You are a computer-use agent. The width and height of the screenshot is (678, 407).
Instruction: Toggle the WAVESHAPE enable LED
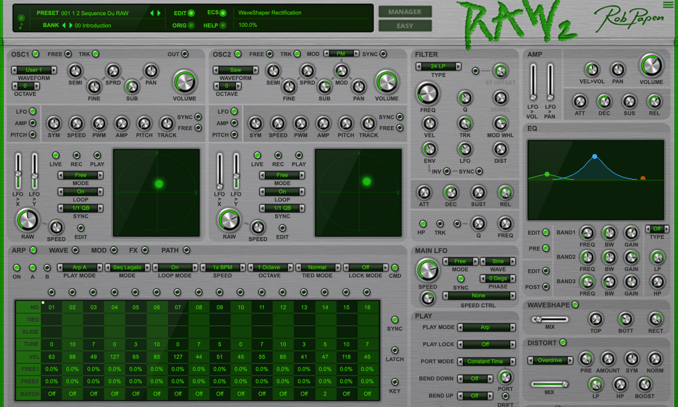click(x=575, y=305)
